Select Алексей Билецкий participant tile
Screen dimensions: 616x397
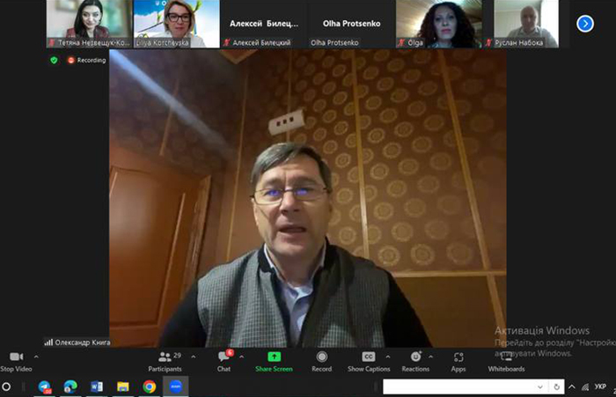pyautogui.click(x=264, y=24)
